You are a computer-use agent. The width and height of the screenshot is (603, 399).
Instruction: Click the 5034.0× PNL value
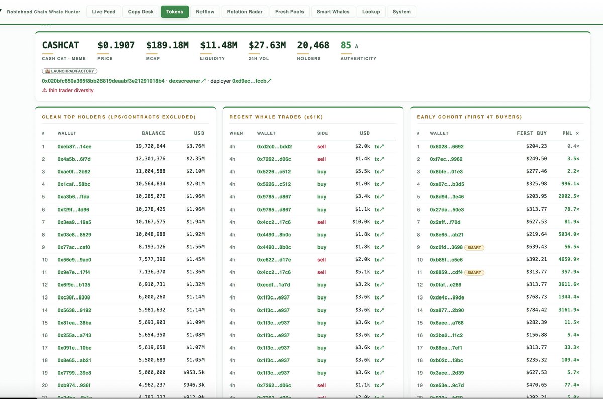569,235
